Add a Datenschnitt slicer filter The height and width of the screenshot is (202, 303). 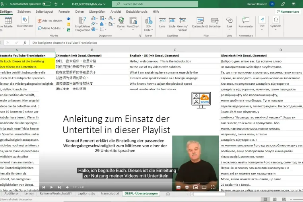(200, 22)
